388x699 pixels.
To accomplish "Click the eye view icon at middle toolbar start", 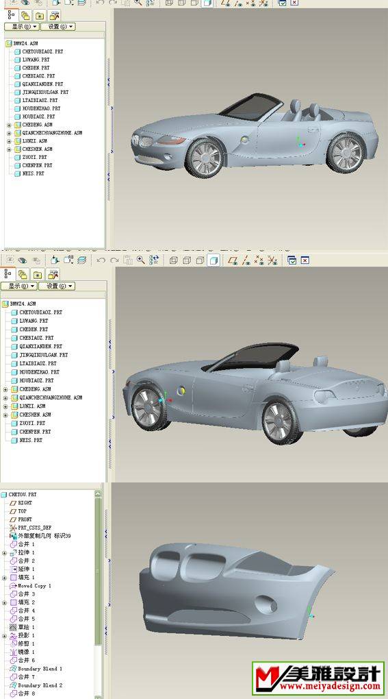I will click(x=23, y=260).
